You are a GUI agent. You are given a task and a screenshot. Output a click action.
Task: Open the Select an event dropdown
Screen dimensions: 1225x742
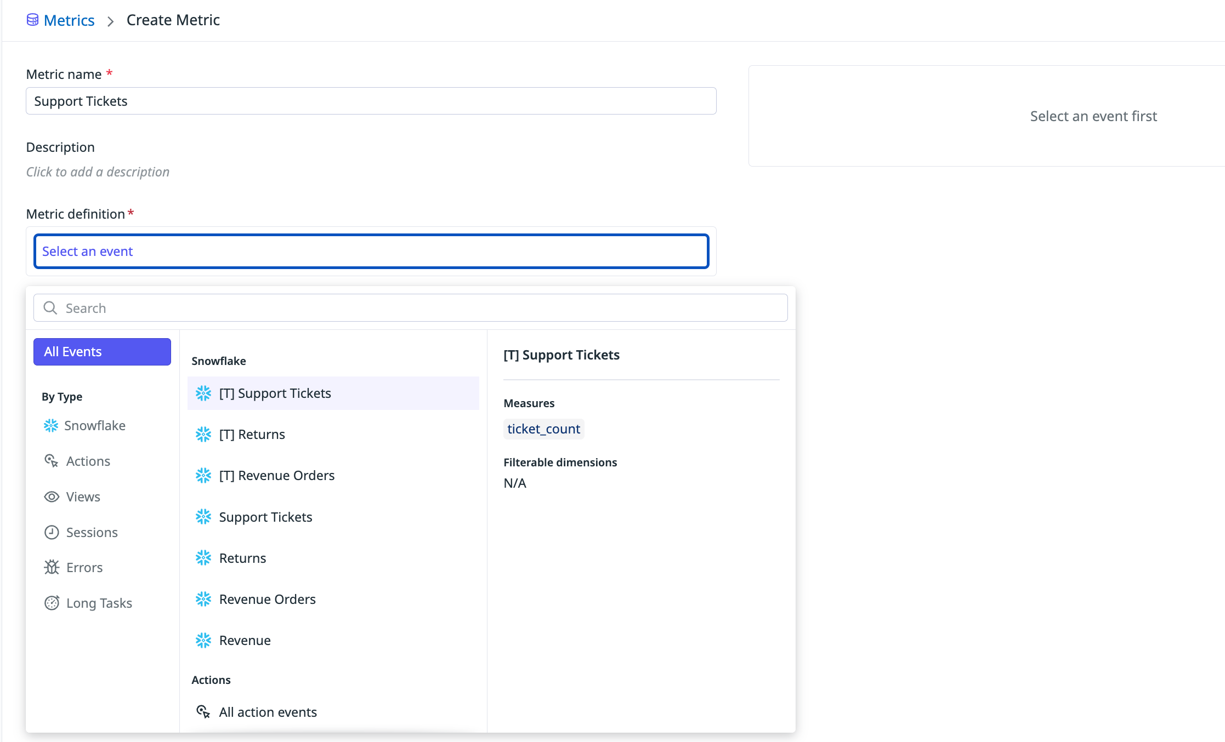coord(371,251)
